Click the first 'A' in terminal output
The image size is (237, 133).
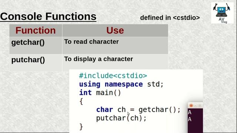click(190, 112)
